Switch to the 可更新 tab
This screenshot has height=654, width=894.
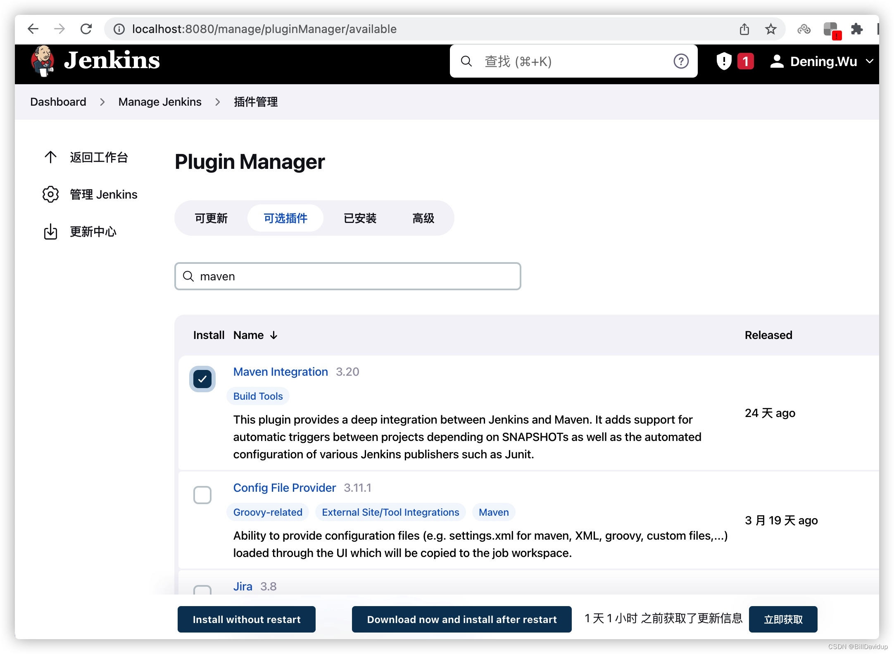pyautogui.click(x=212, y=218)
